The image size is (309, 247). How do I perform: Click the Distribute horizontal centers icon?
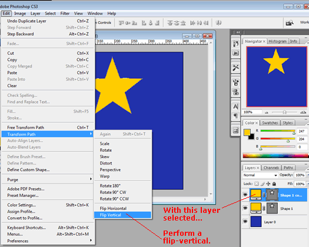coord(200,23)
